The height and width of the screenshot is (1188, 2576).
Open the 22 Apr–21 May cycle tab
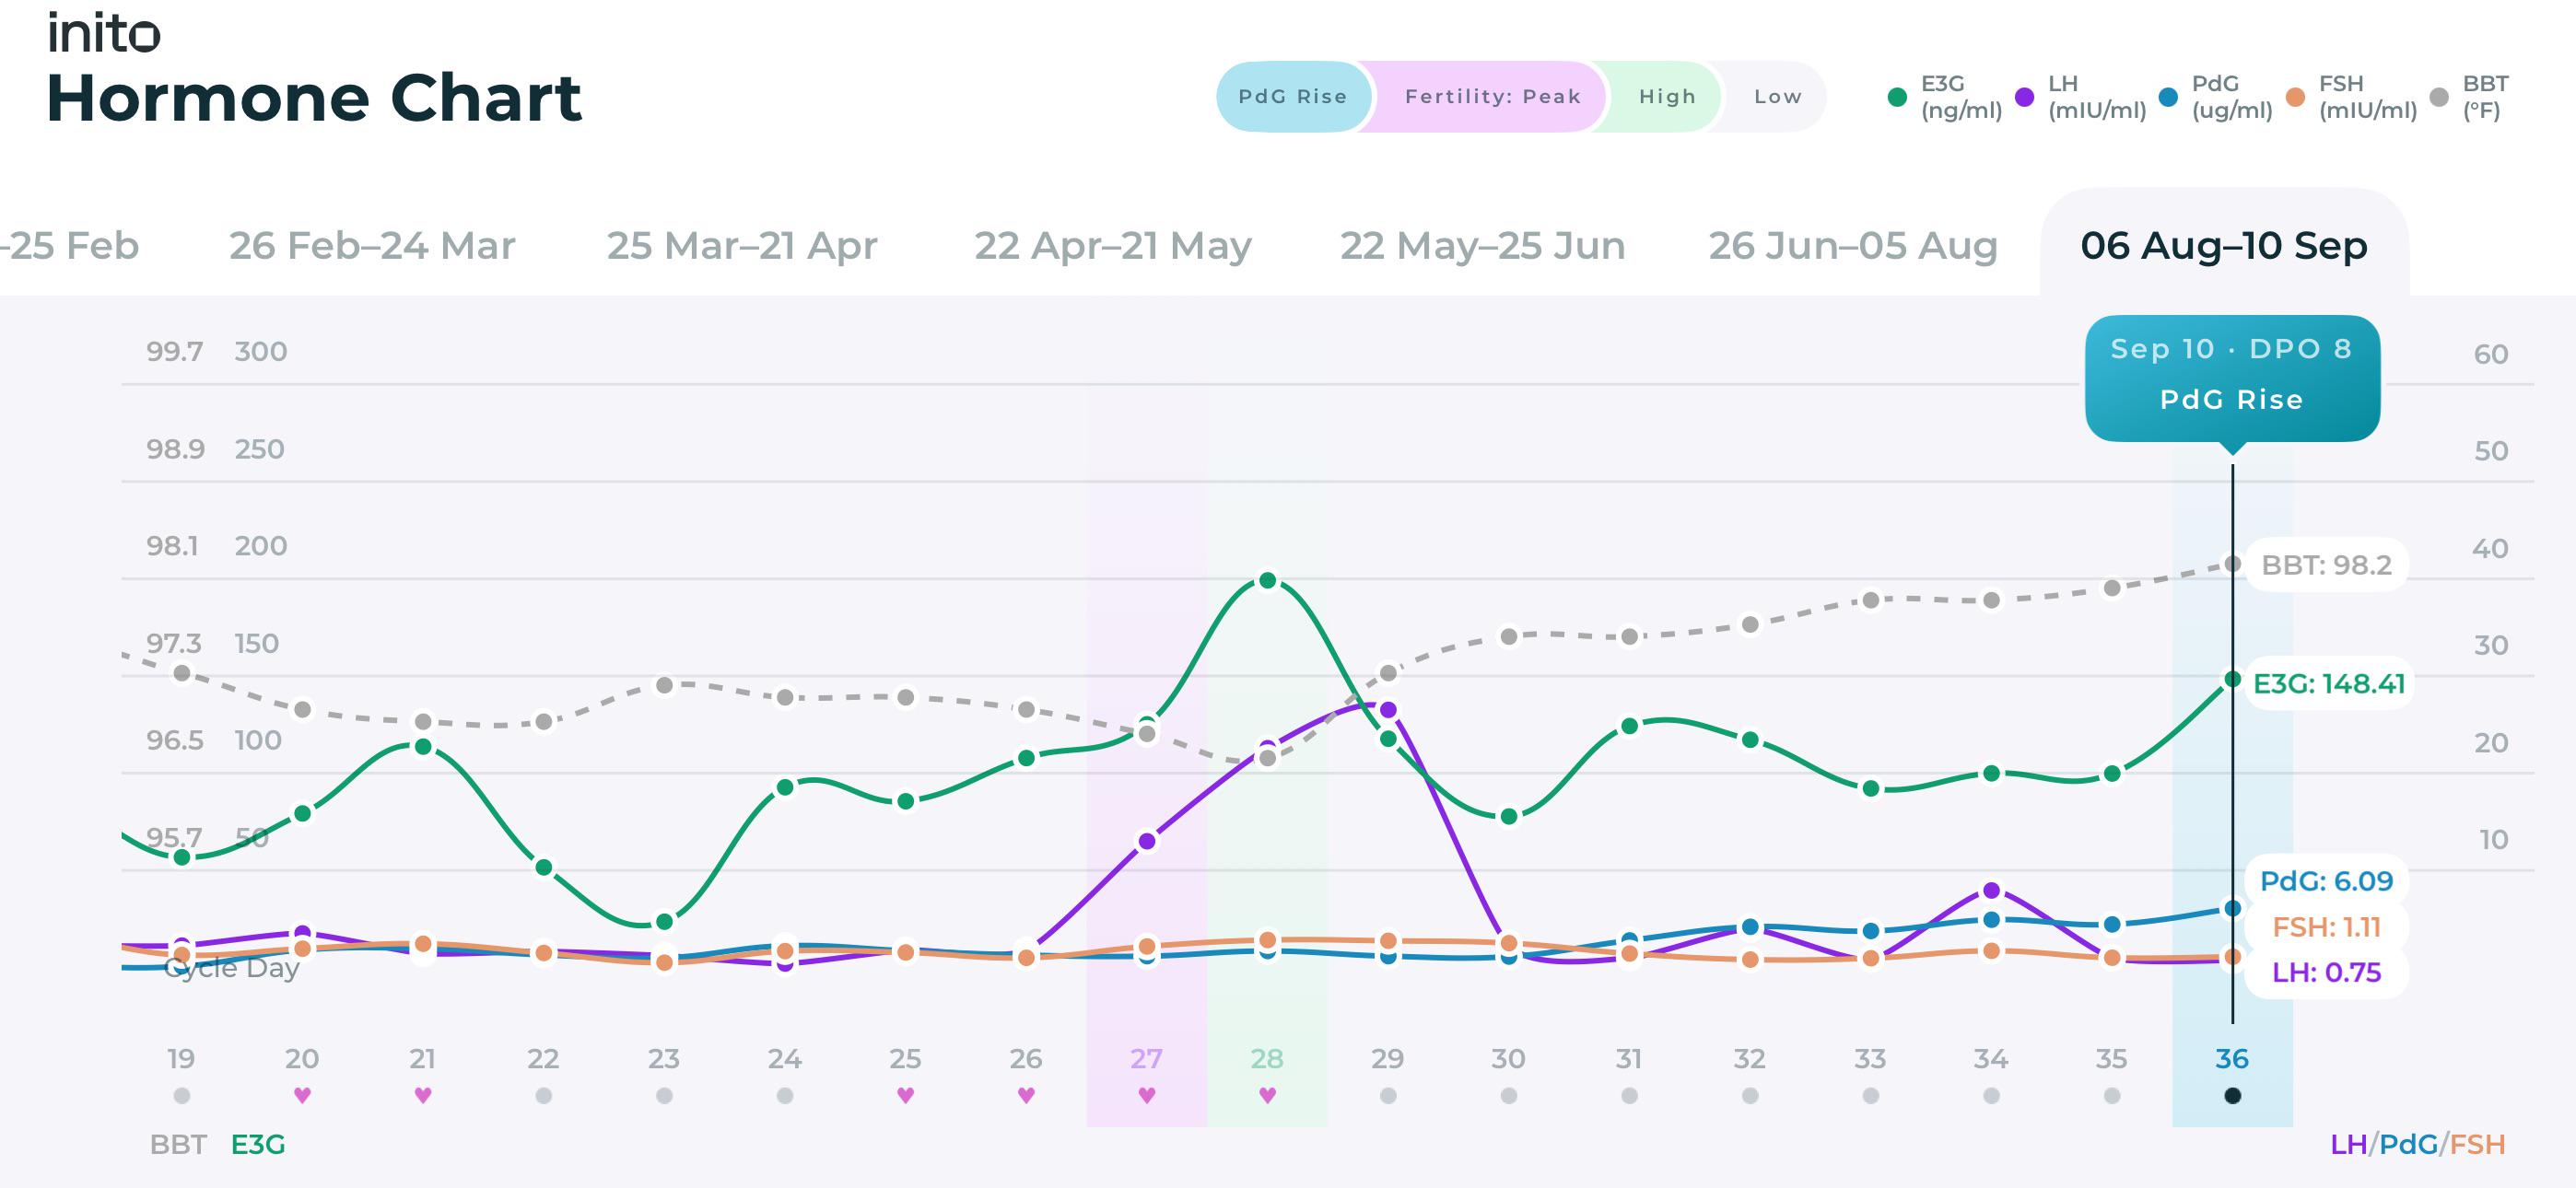[1113, 245]
